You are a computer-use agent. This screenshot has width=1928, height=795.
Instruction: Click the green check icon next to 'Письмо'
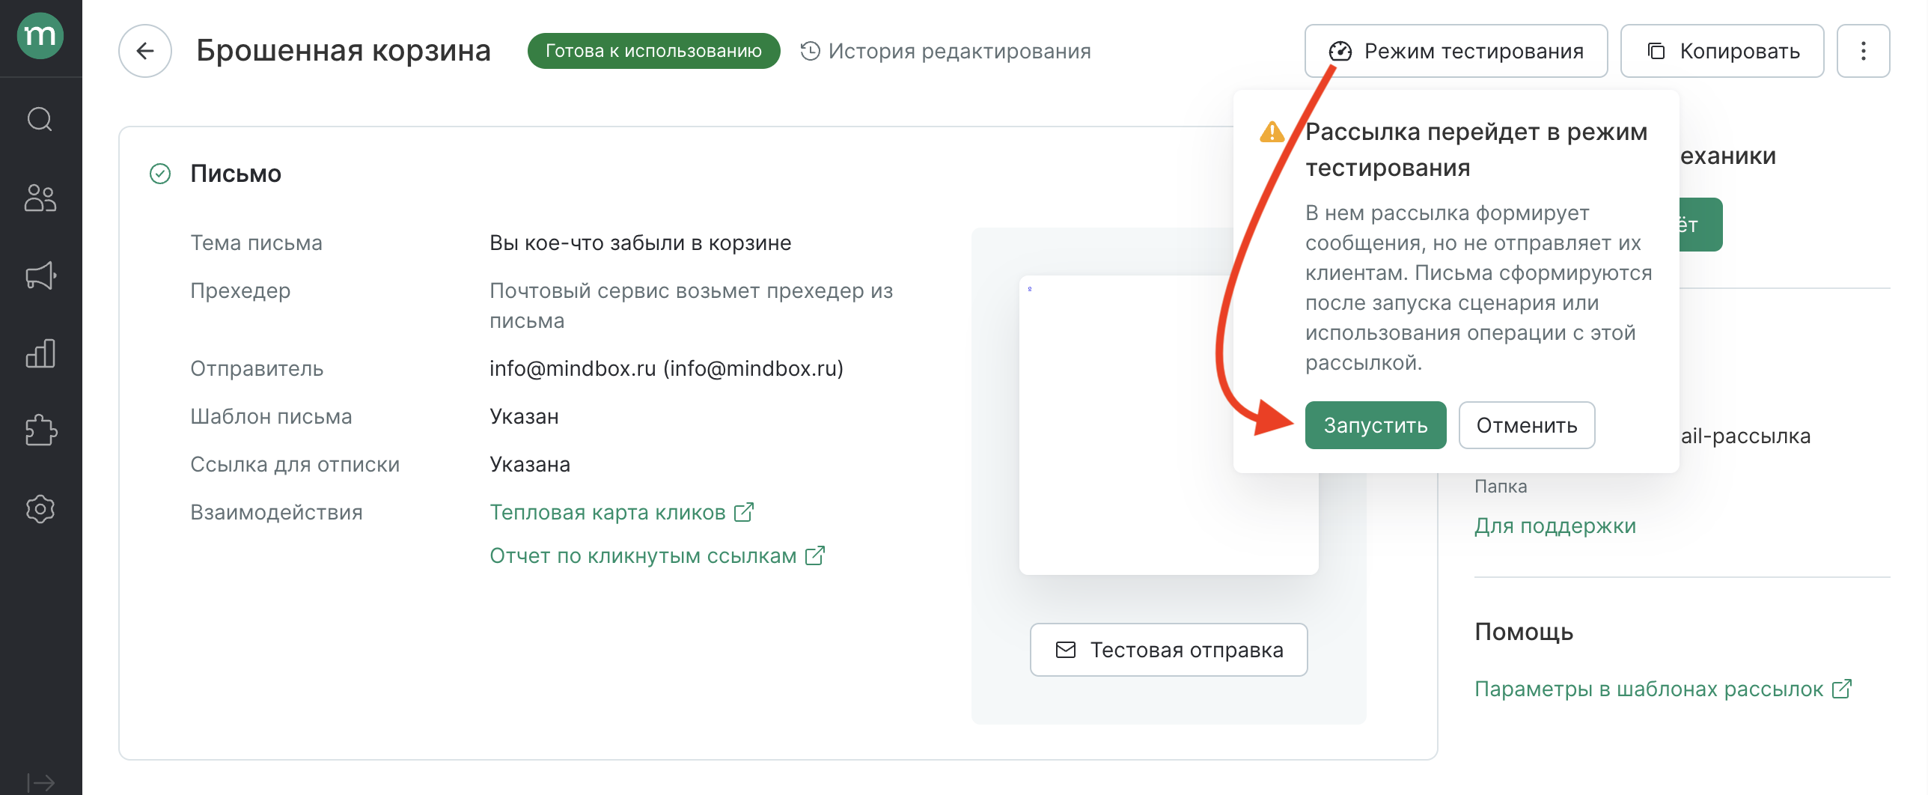click(160, 174)
